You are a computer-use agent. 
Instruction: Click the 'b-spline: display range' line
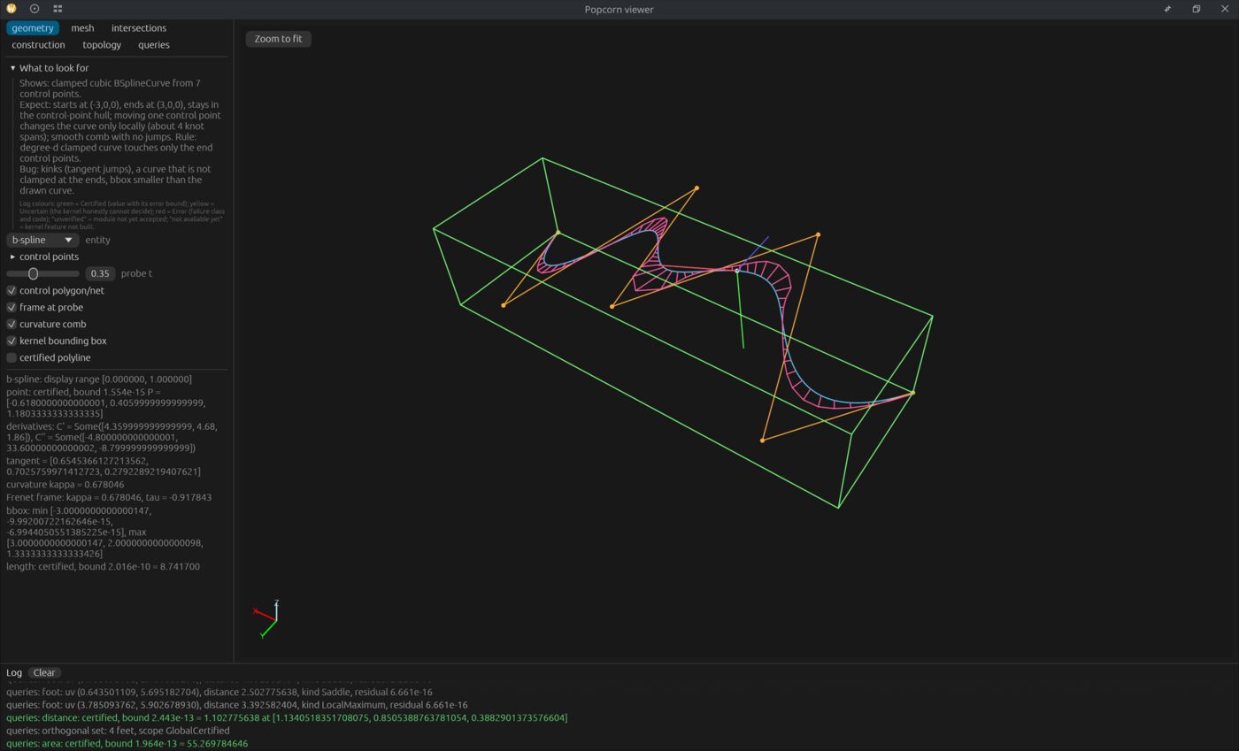point(99,379)
